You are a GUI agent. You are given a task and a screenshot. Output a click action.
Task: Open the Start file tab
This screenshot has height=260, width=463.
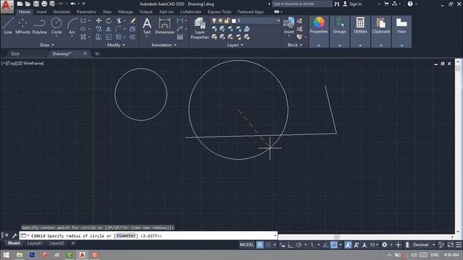click(15, 53)
